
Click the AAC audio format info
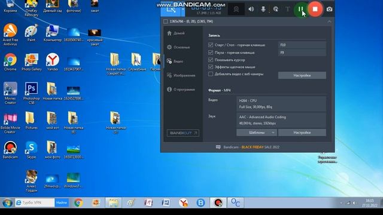tap(281, 120)
